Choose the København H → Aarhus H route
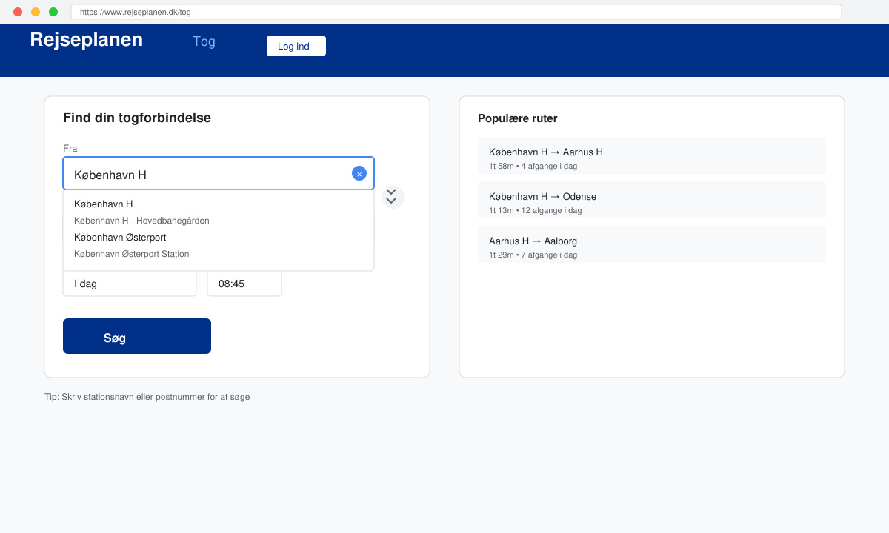 pos(652,155)
